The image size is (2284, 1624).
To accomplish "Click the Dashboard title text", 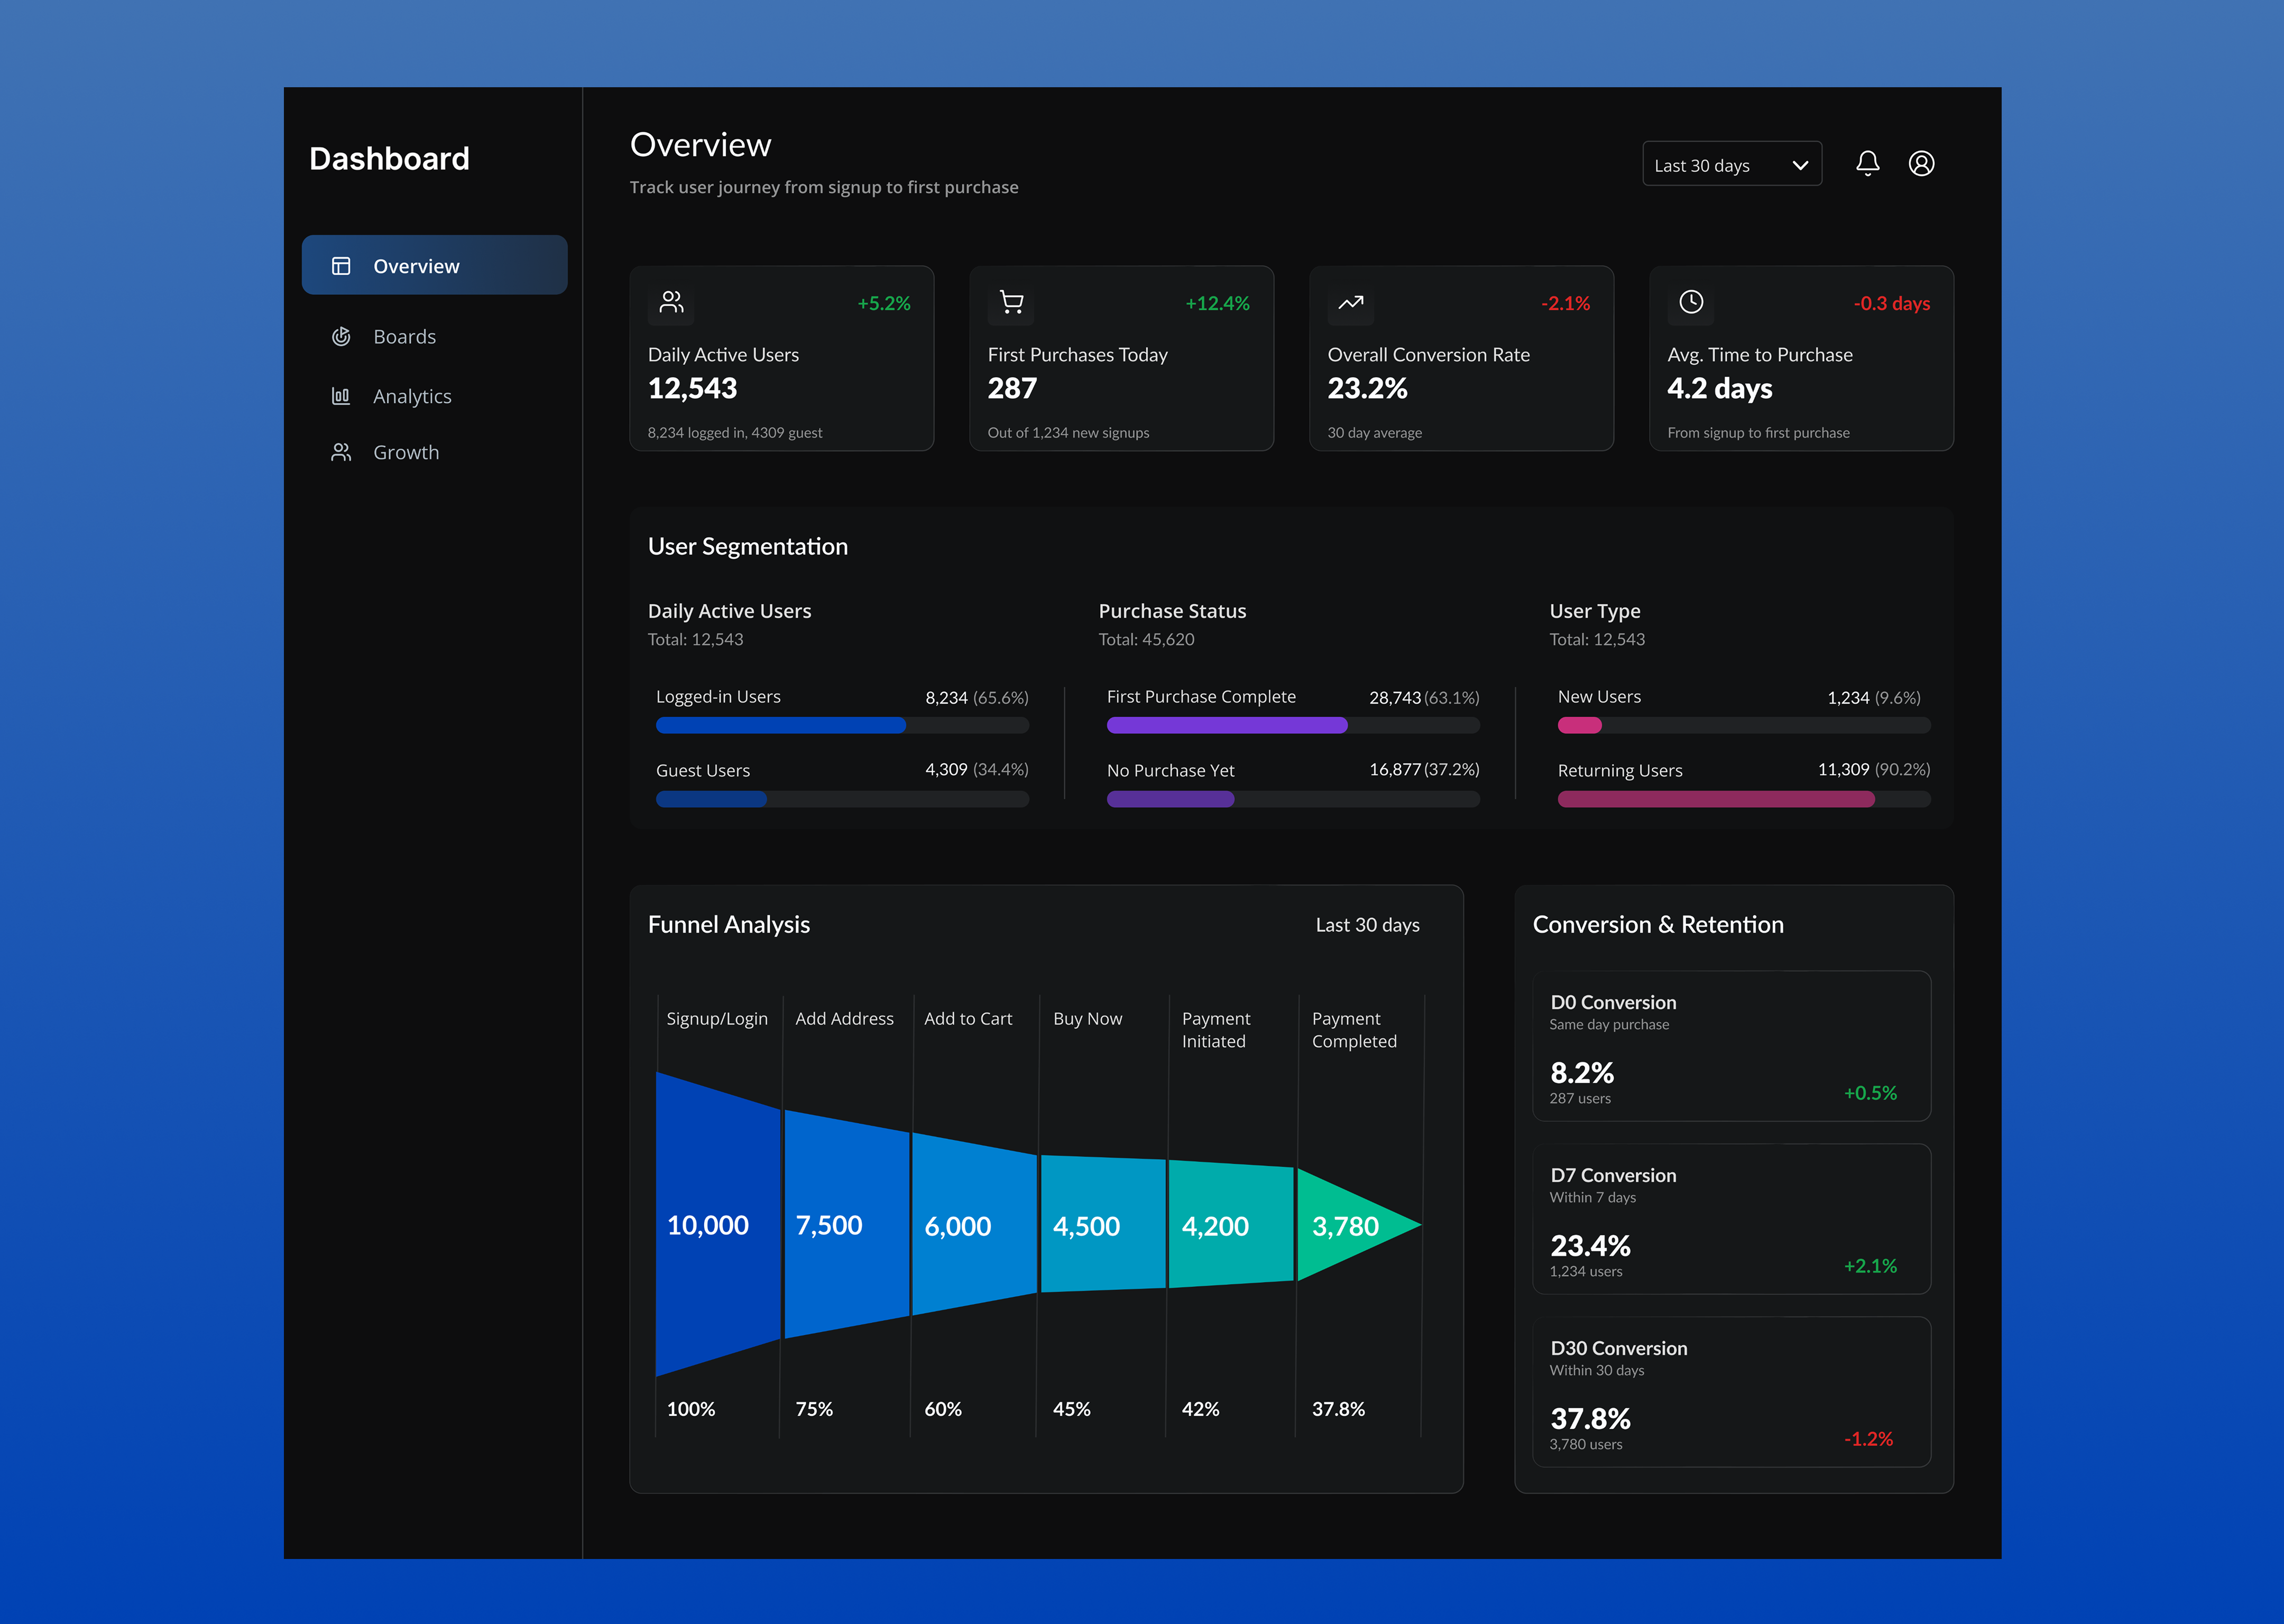I will click(390, 158).
